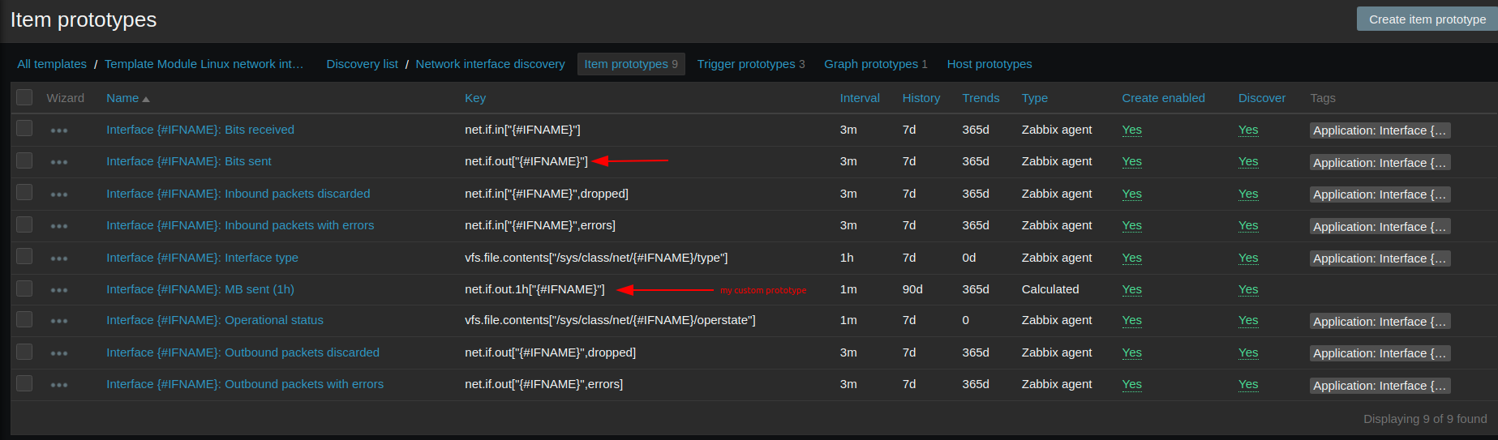1498x440 pixels.
Task: Check the Operational status row checkbox
Action: coord(24,319)
